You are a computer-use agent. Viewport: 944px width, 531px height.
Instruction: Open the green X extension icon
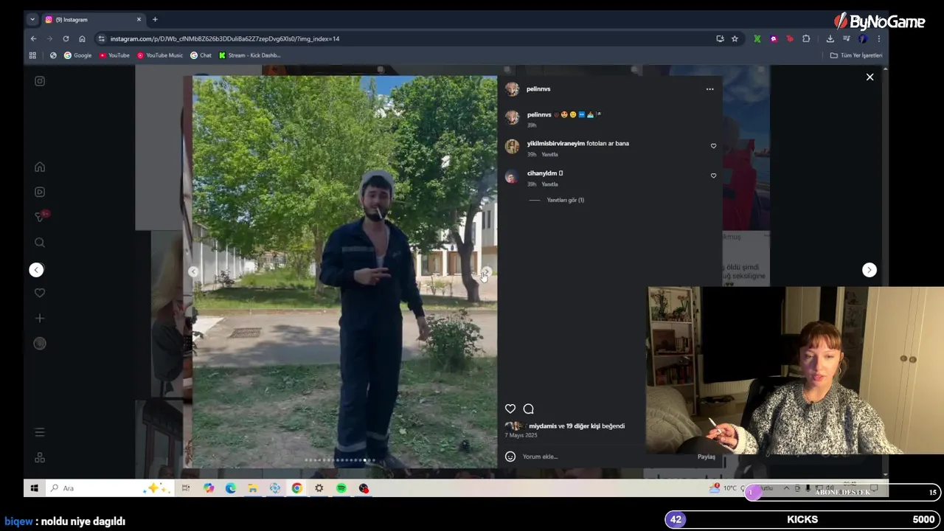pyautogui.click(x=757, y=38)
